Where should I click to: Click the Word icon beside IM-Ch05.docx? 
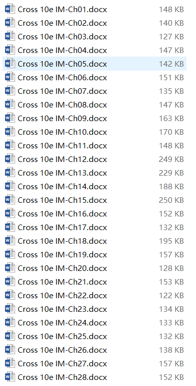tap(10, 64)
